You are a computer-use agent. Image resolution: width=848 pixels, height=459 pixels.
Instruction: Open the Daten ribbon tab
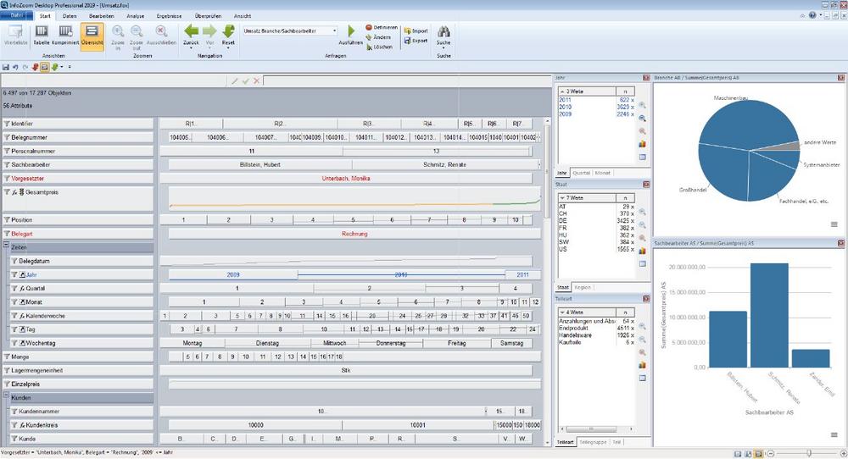[70, 16]
